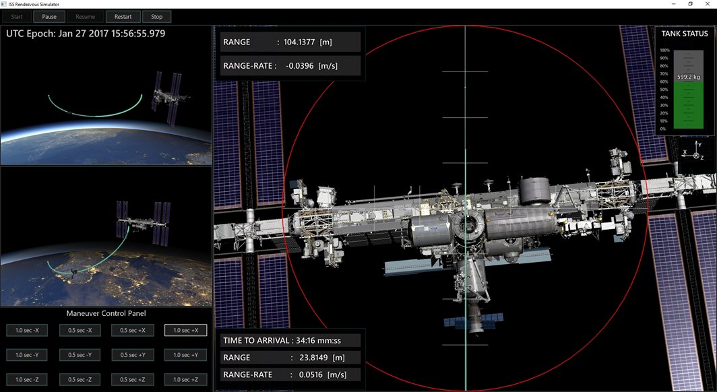Restart the rendezvous simulation
Screen dimensions: 717x392
tap(123, 17)
